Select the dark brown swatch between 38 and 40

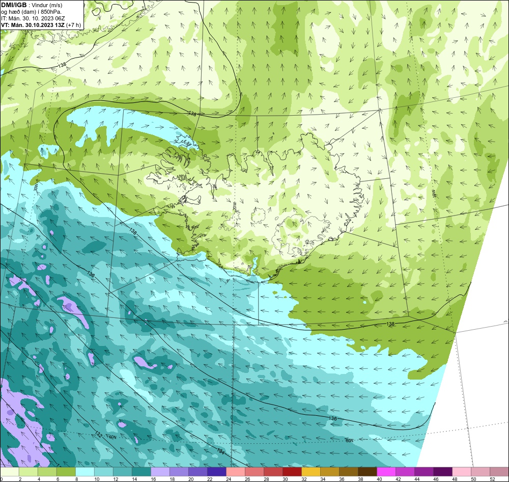point(367,471)
